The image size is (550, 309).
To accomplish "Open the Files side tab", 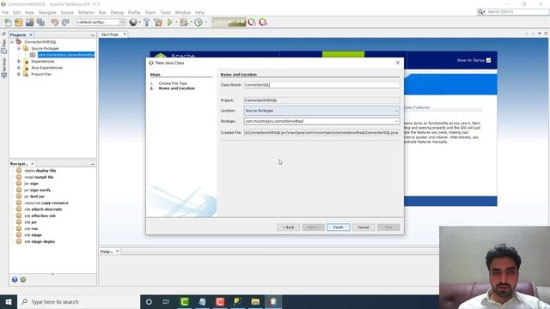I will click(3, 45).
